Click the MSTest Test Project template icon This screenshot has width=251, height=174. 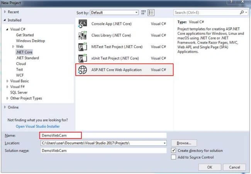click(x=83, y=47)
